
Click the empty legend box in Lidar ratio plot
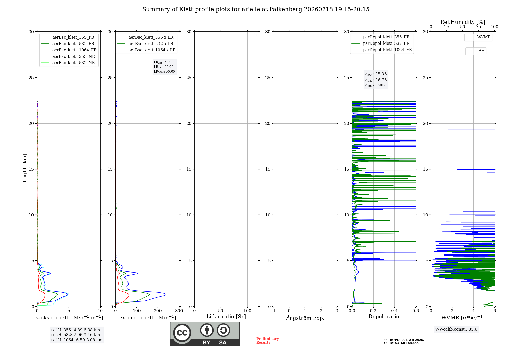(x=254, y=35)
